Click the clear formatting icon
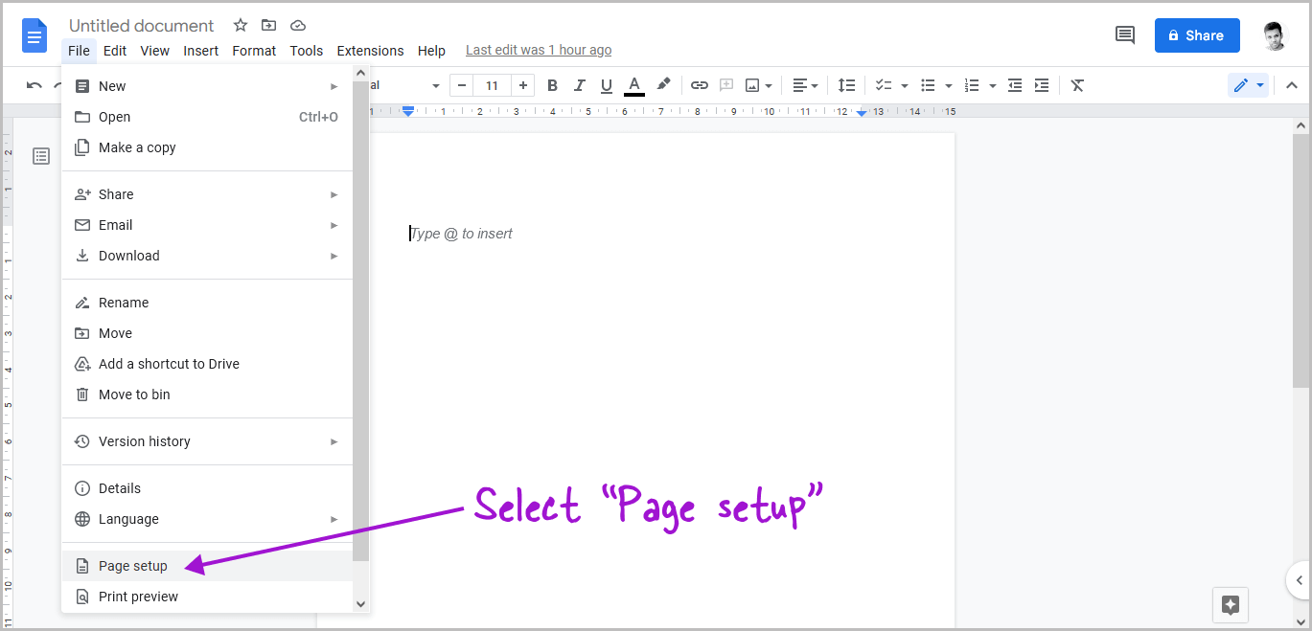The width and height of the screenshot is (1312, 631). coord(1077,85)
